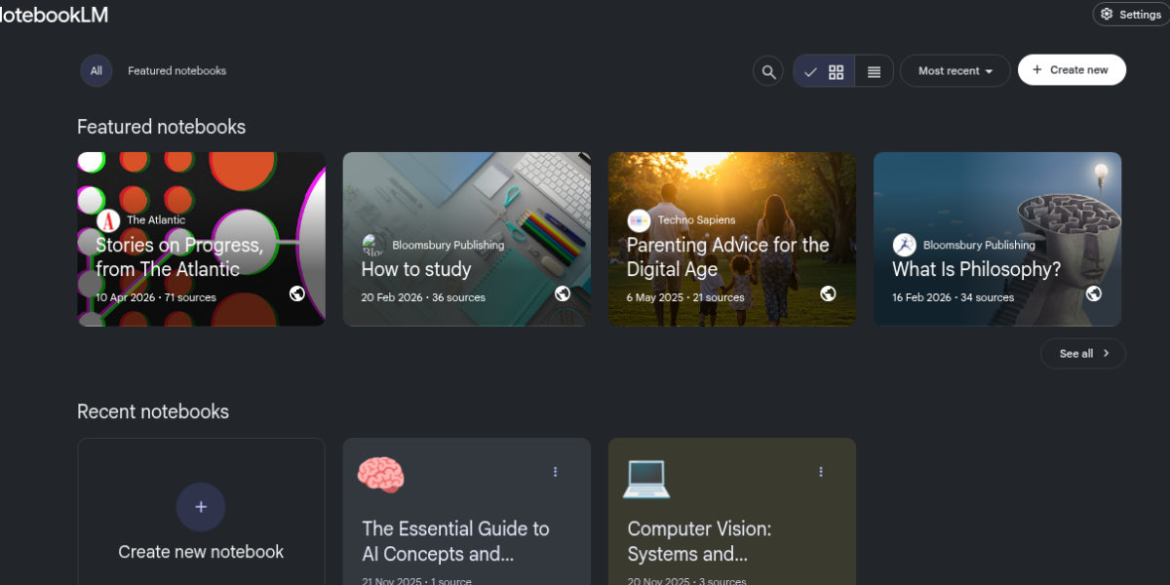Open the What Is Philosophy? notebook
1170x585 pixels.
click(x=996, y=239)
